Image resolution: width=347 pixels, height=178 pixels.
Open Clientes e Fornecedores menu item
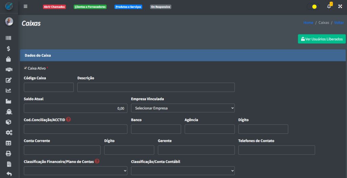[x=90, y=7]
